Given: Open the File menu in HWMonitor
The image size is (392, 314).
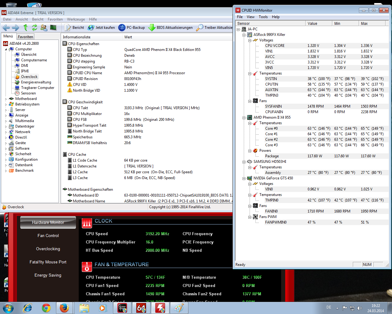Looking at the screenshot, I should [x=240, y=17].
